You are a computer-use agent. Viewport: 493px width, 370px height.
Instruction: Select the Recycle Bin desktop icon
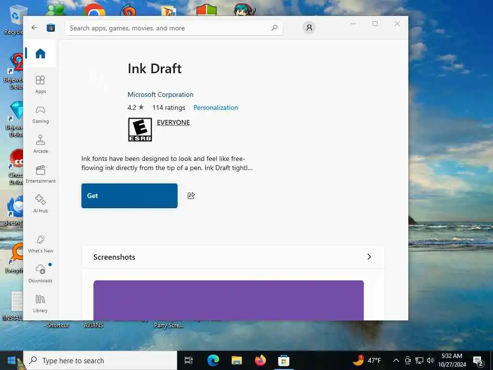coord(14,19)
